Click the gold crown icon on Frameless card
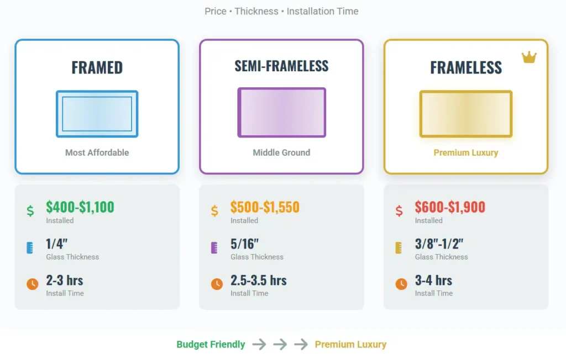 [x=529, y=57]
